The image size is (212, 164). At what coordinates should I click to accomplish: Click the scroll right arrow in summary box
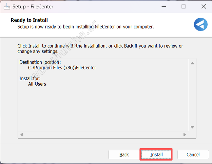point(185,134)
